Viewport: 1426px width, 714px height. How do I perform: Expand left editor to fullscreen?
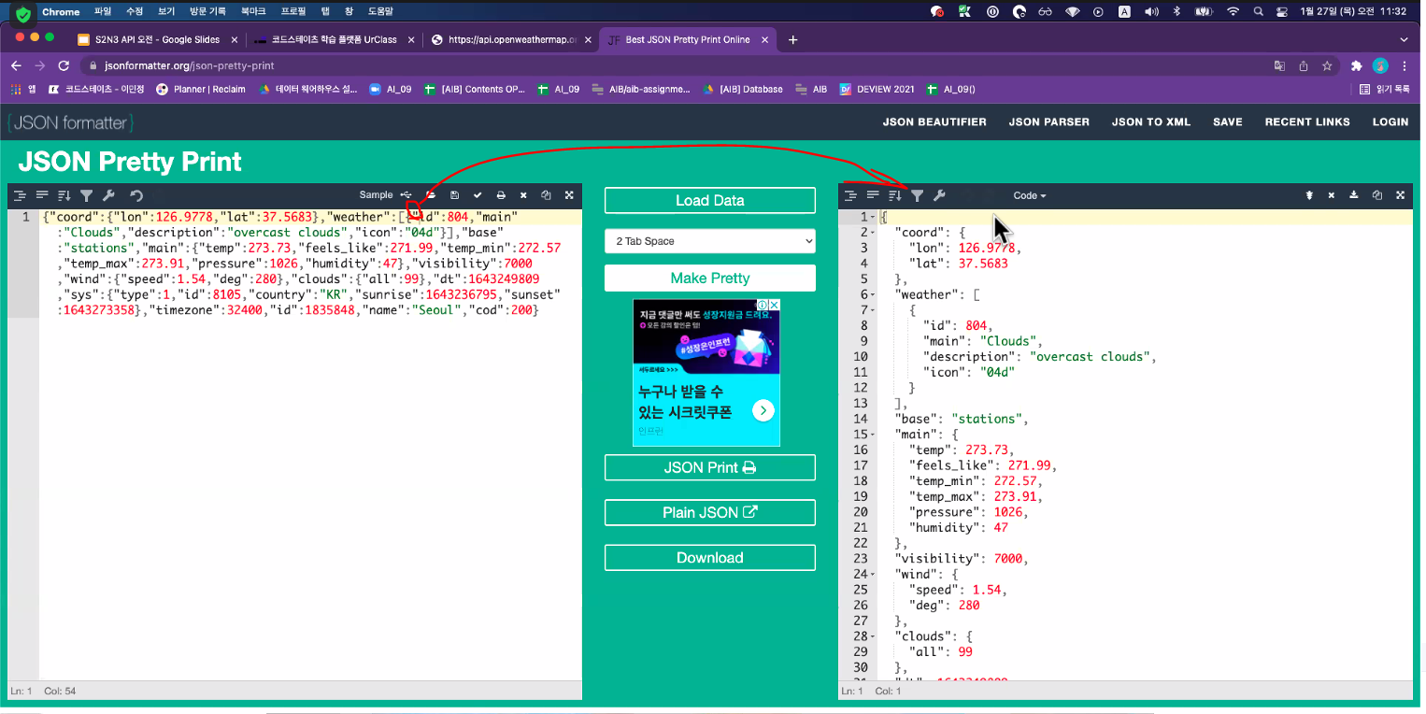[x=568, y=195]
